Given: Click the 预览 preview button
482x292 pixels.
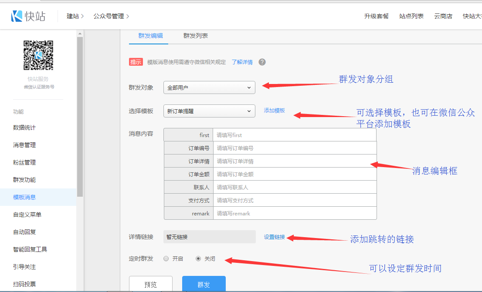Looking at the screenshot, I should coord(150,284).
